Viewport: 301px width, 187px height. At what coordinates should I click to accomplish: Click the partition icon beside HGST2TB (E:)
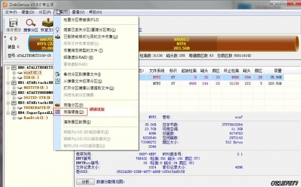[x=20, y=88]
